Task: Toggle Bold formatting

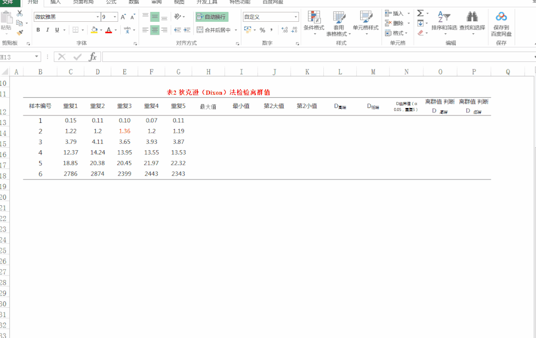Action: pos(38,30)
